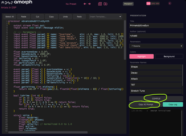Click the Cut button
186x136 pixels.
coord(38,17)
